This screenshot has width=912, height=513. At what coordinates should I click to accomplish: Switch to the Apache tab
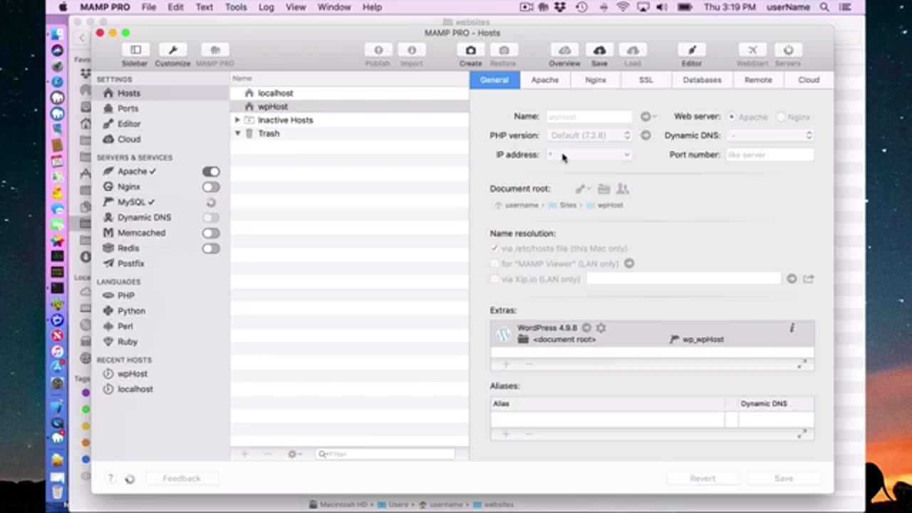pos(544,80)
